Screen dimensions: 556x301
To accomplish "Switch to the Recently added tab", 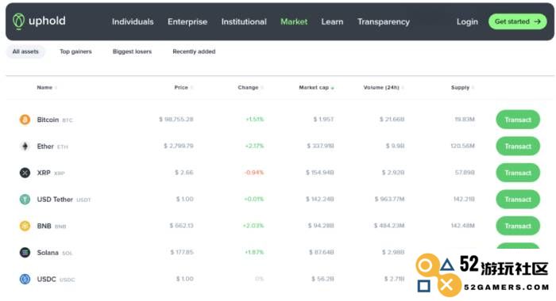I will [194, 51].
